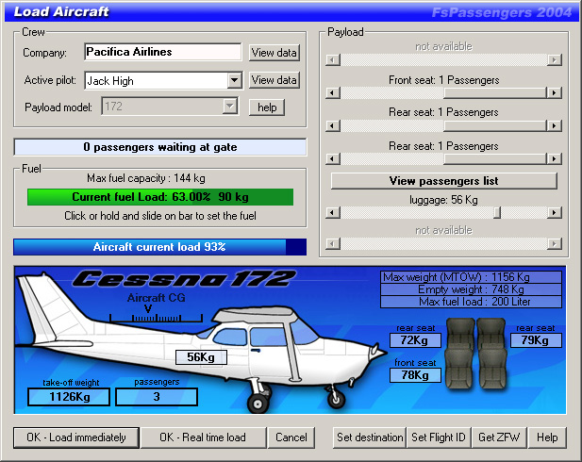Click View data button beside Company field
582x462 pixels.
274,53
